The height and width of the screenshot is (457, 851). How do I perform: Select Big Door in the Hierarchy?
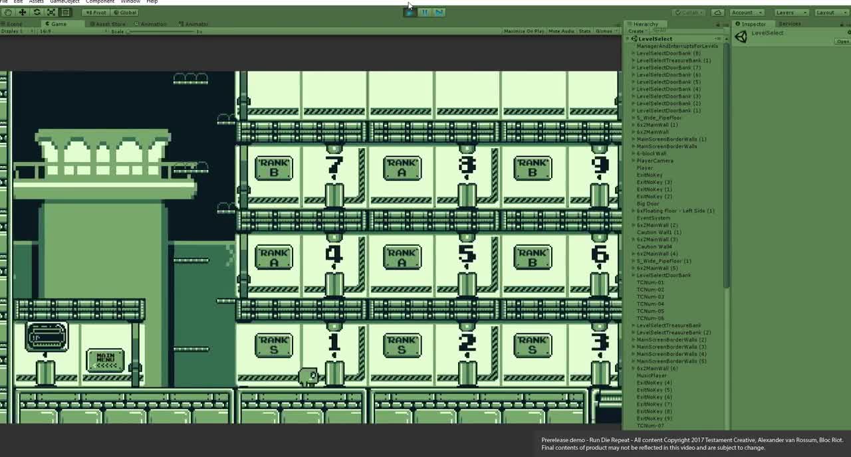point(648,204)
